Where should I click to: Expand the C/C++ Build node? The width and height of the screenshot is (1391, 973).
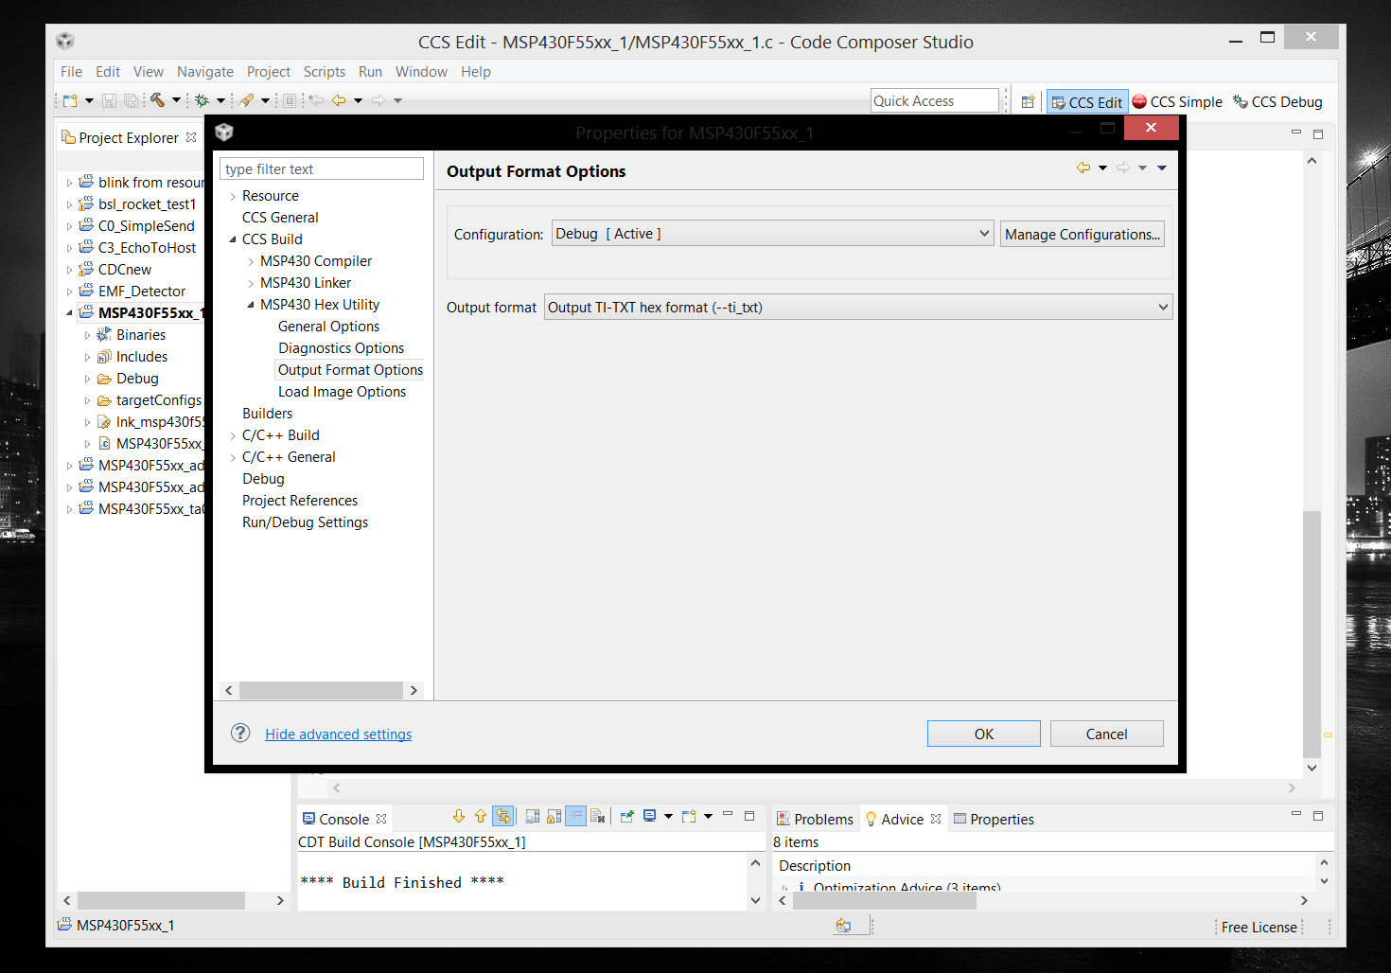point(233,435)
